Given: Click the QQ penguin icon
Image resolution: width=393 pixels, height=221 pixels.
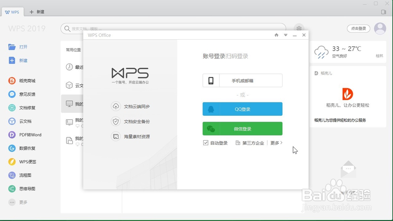Looking at the screenshot, I should (x=211, y=109).
